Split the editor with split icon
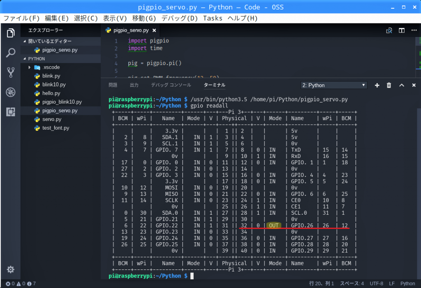 pyautogui.click(x=402, y=30)
